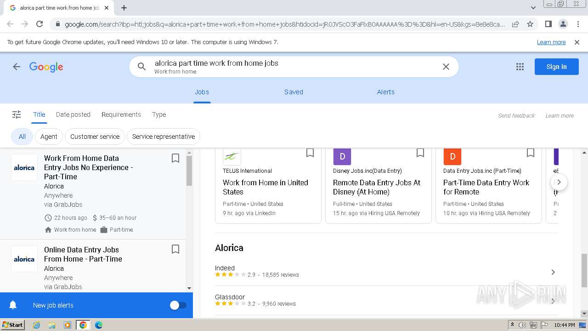The width and height of the screenshot is (588, 331).
Task: Select the Customer service chip
Action: coord(95,137)
